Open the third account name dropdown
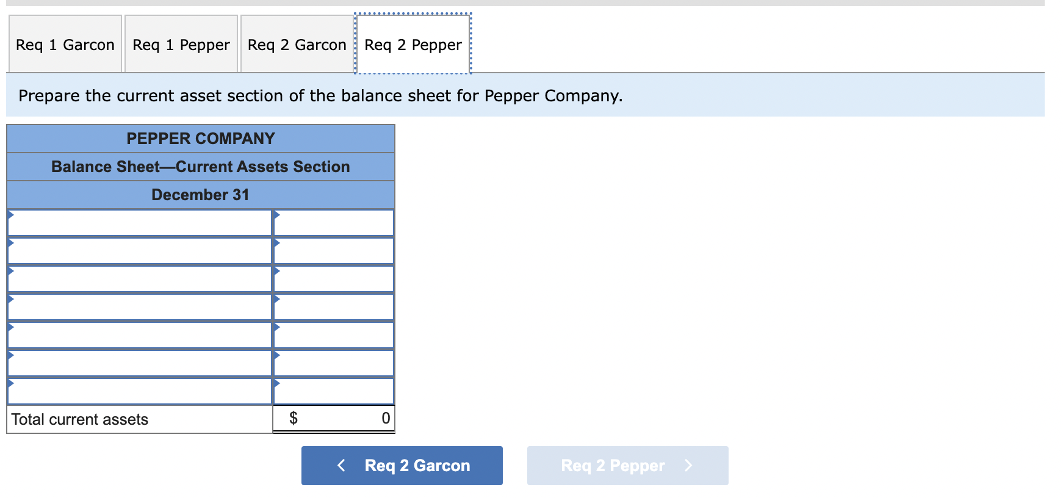 [139, 279]
